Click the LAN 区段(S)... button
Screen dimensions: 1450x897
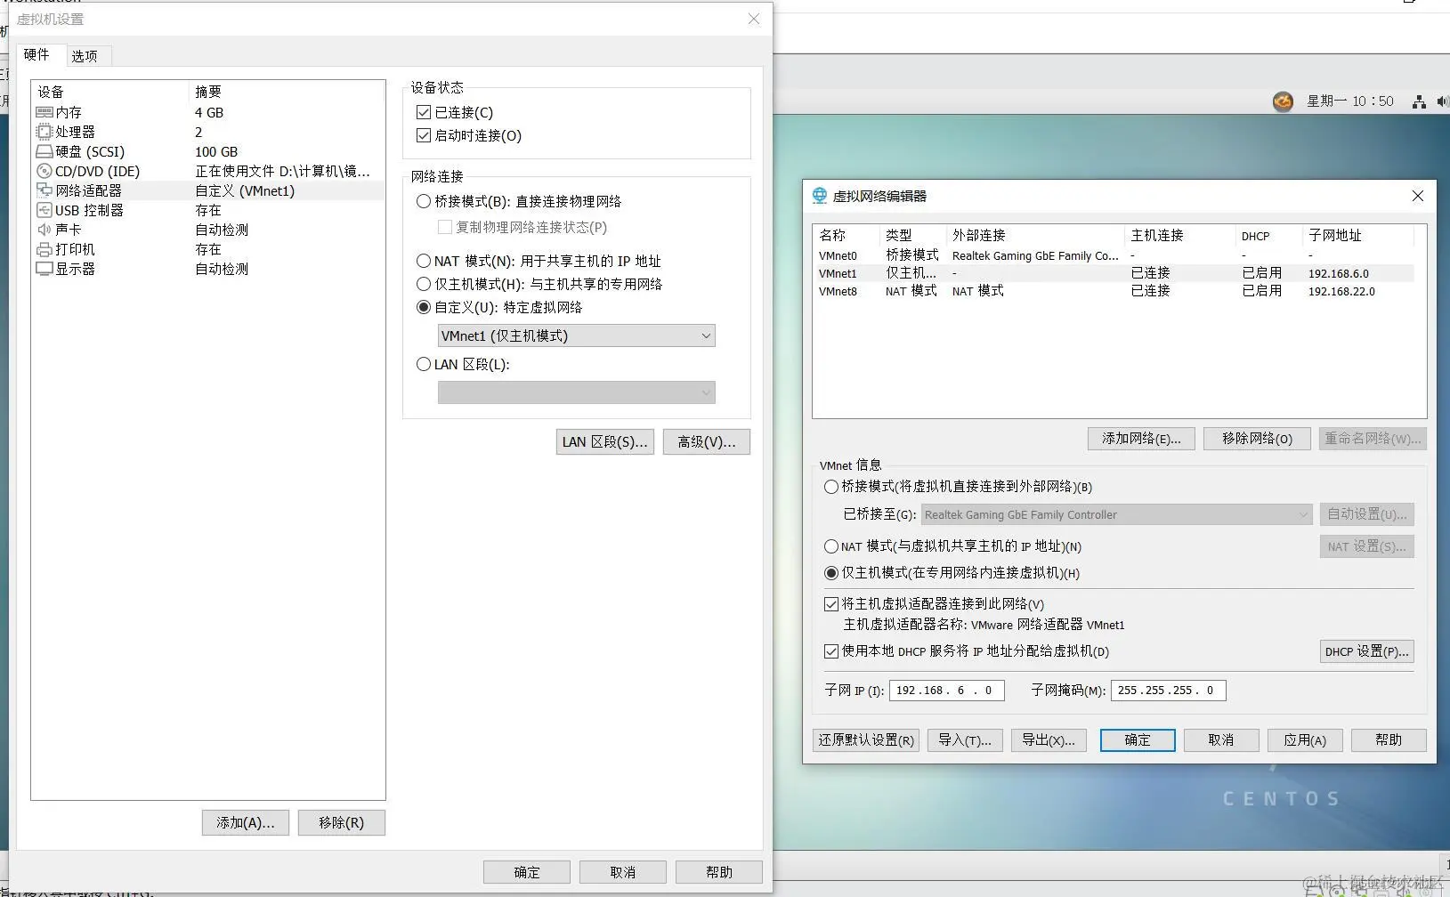[x=605, y=441]
